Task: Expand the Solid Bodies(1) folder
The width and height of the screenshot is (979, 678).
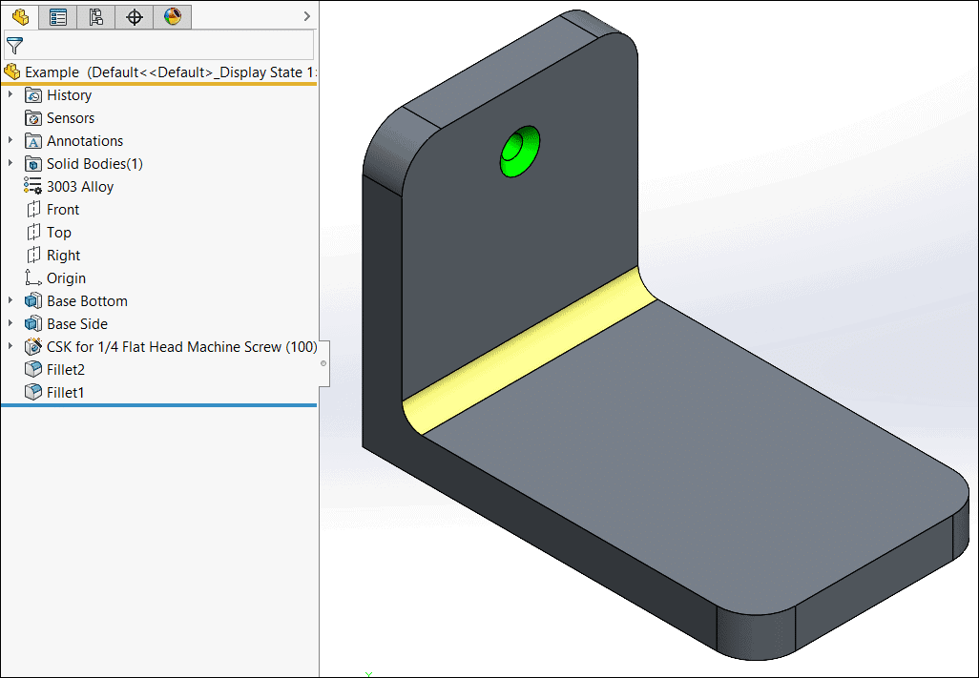Action: click(10, 163)
